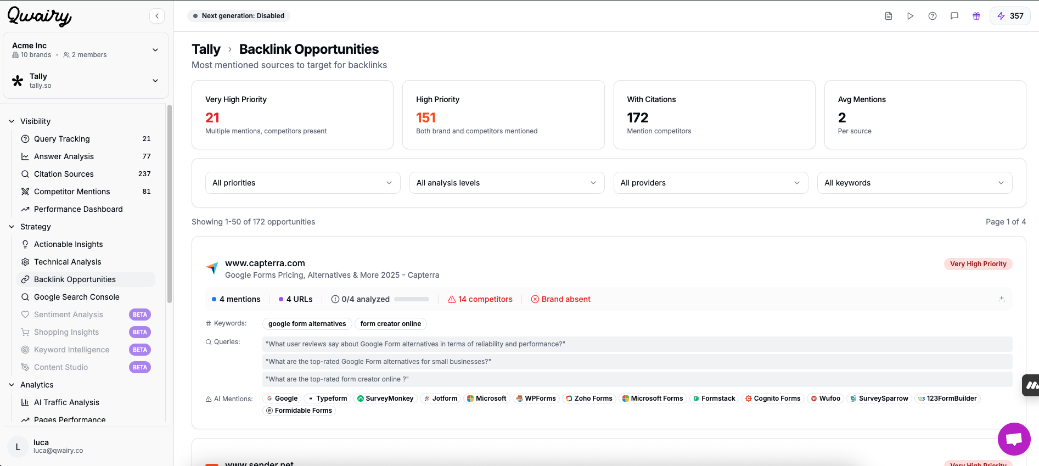Select the Avg Mentions stat card
This screenshot has width=1039, height=466.
(925, 115)
